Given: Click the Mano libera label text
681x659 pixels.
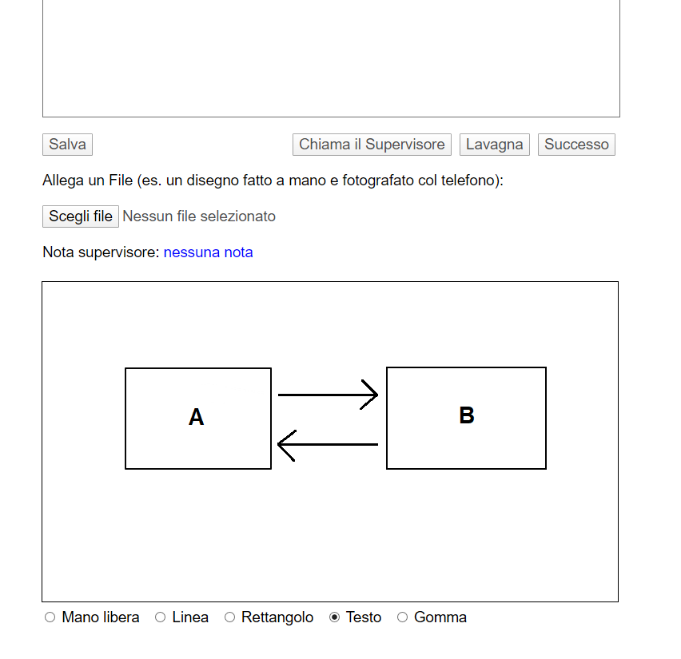Looking at the screenshot, I should [100, 617].
